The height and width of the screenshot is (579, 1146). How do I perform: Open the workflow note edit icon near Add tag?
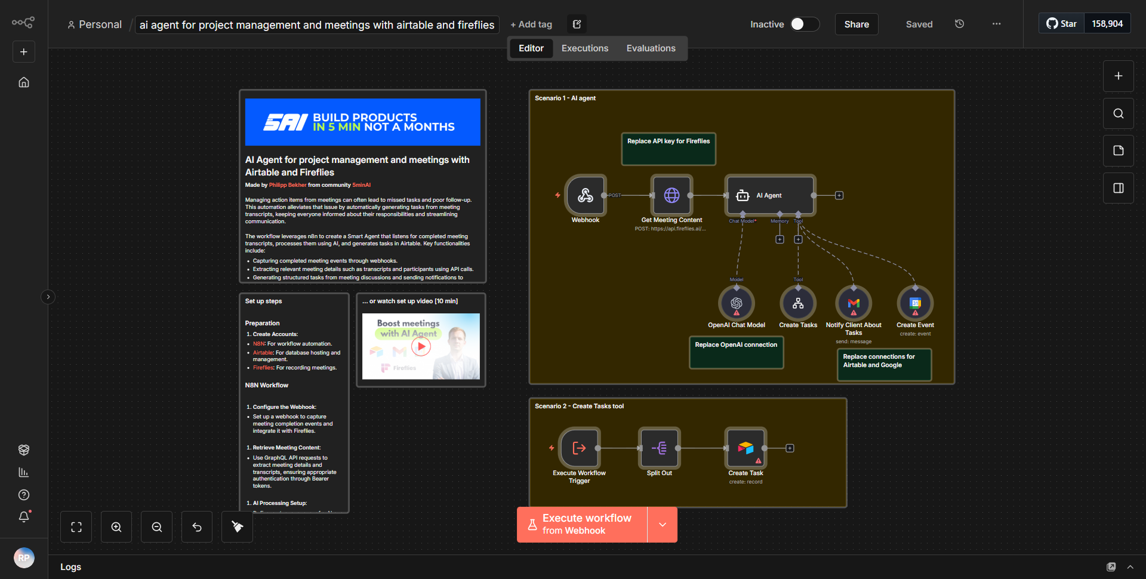click(x=577, y=24)
